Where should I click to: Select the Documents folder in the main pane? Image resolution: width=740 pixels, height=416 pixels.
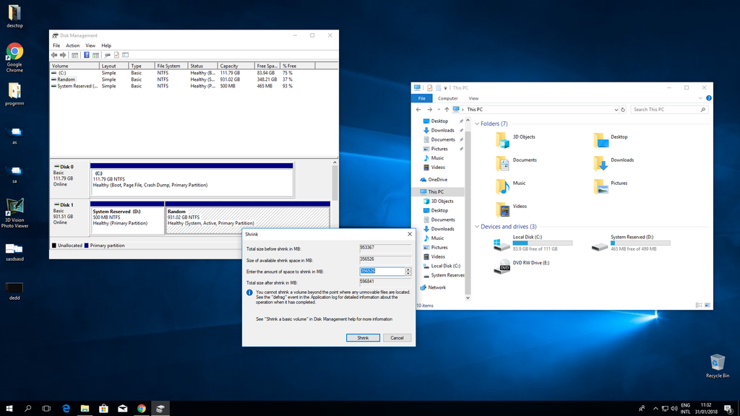point(516,162)
